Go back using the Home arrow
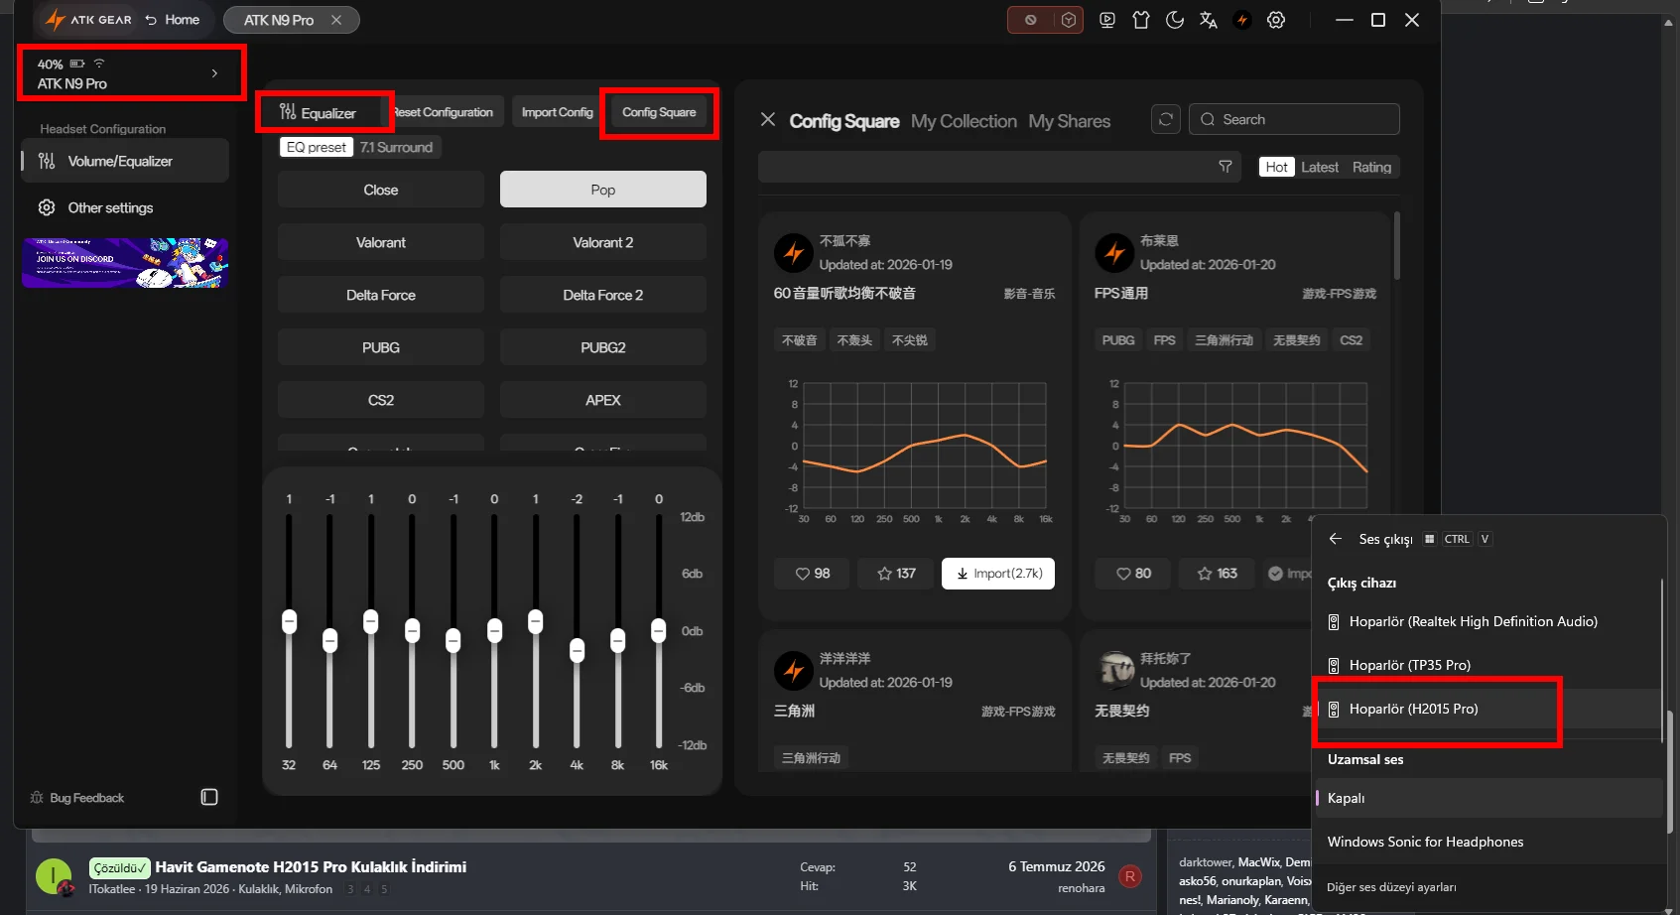The width and height of the screenshot is (1680, 915). (x=173, y=20)
